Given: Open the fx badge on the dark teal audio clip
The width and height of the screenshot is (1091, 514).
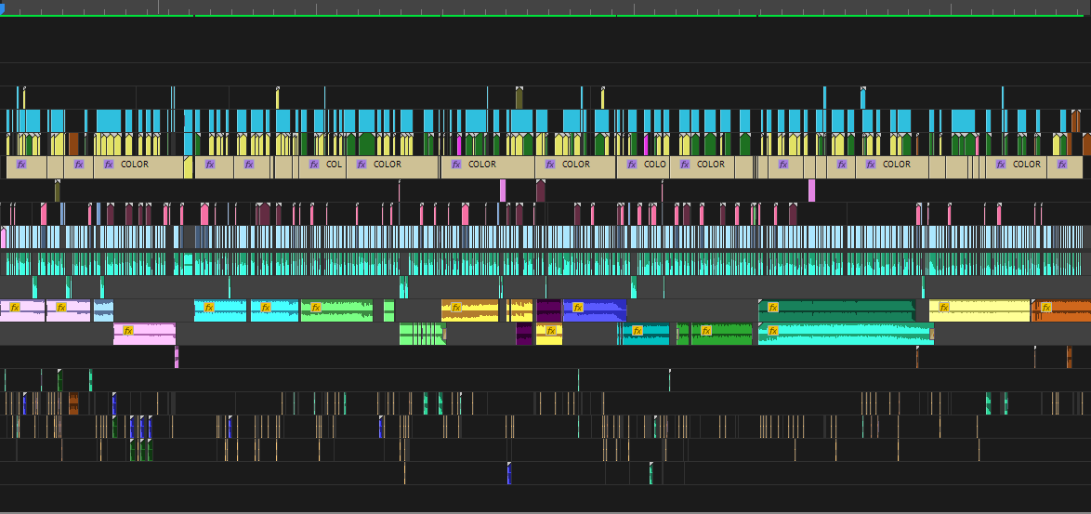Looking at the screenshot, I should (x=637, y=330).
